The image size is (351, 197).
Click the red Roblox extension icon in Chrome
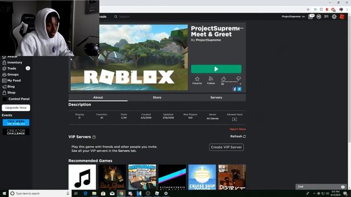point(327,9)
